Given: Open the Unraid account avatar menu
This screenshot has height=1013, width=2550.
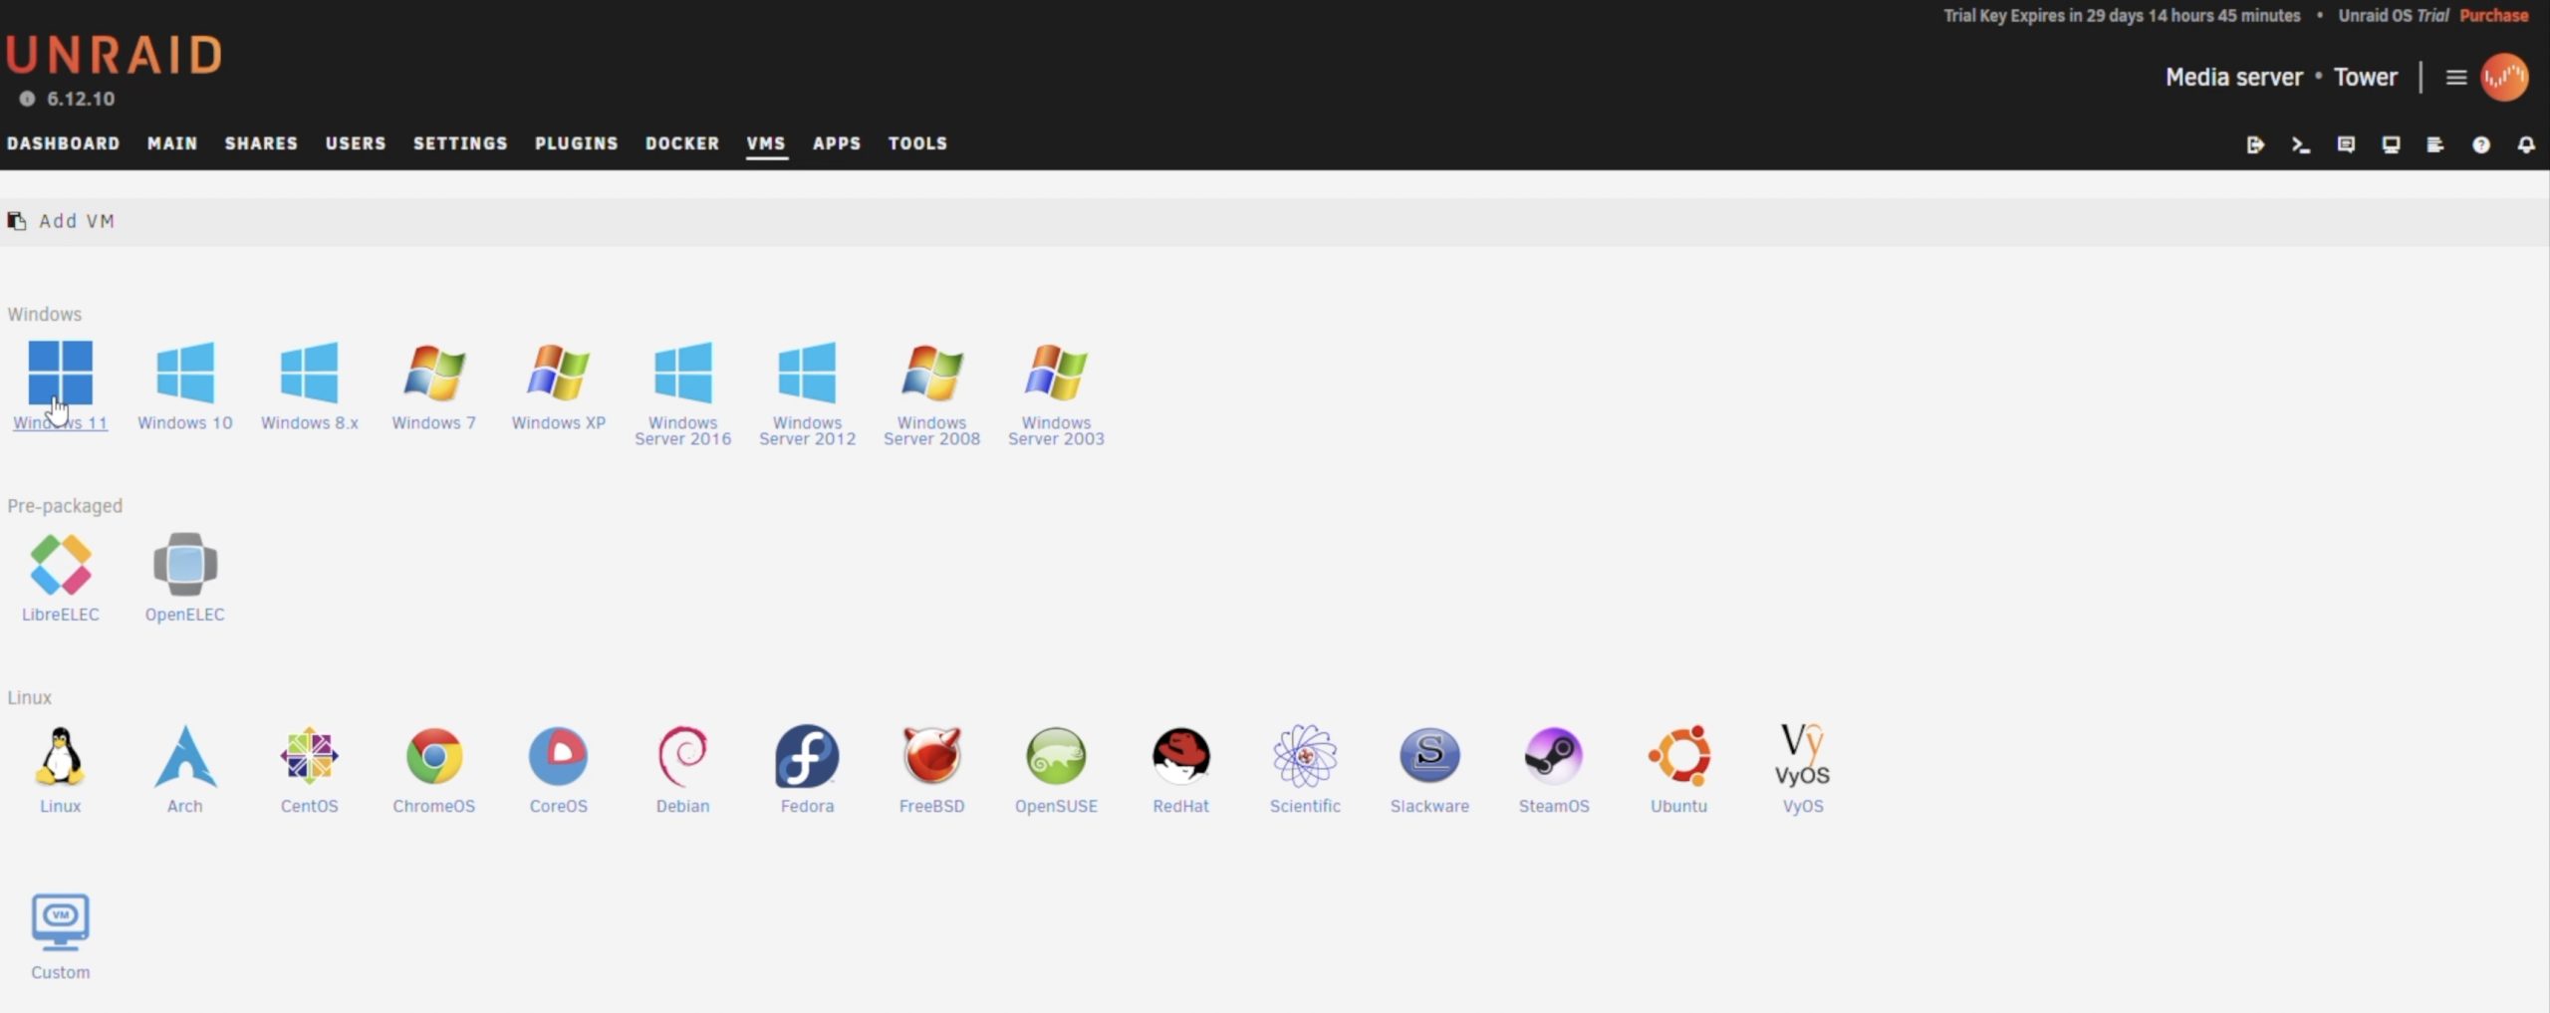Looking at the screenshot, I should tap(2504, 77).
